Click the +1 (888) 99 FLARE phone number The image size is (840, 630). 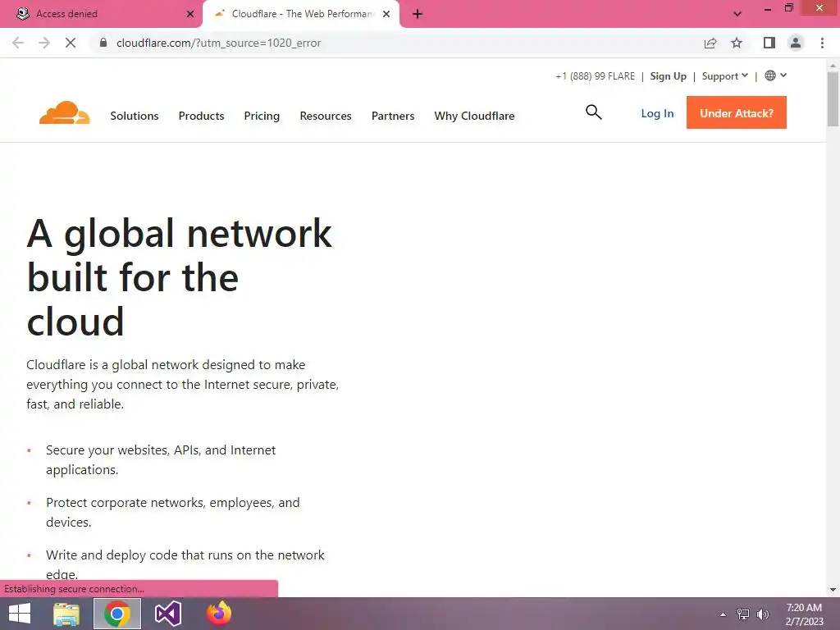596,76
